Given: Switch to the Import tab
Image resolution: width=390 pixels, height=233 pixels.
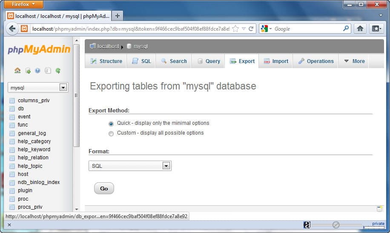Looking at the screenshot, I should (276, 61).
